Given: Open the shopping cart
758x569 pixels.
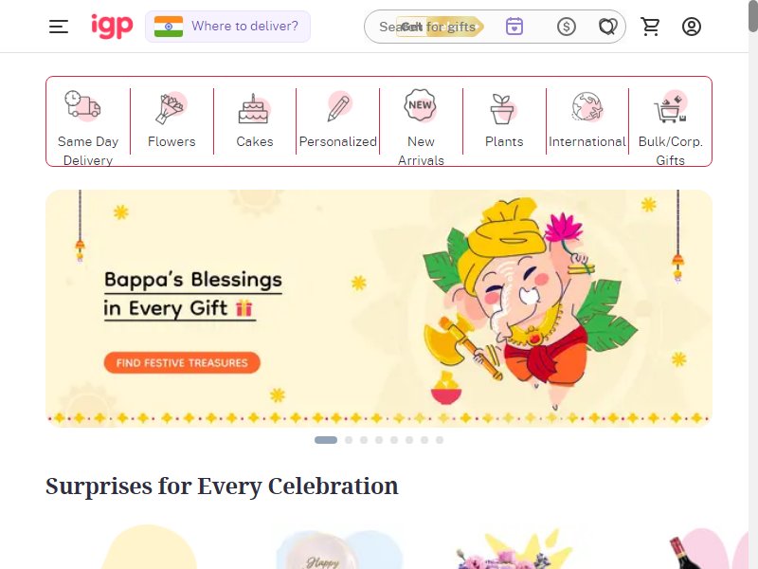Looking at the screenshot, I should 650,27.
